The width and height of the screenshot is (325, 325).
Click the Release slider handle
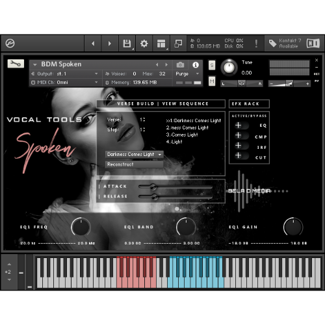[x=154, y=197]
